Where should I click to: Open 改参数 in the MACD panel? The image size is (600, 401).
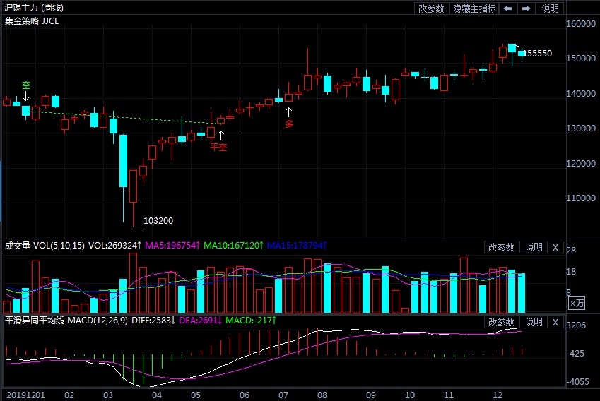(x=501, y=322)
